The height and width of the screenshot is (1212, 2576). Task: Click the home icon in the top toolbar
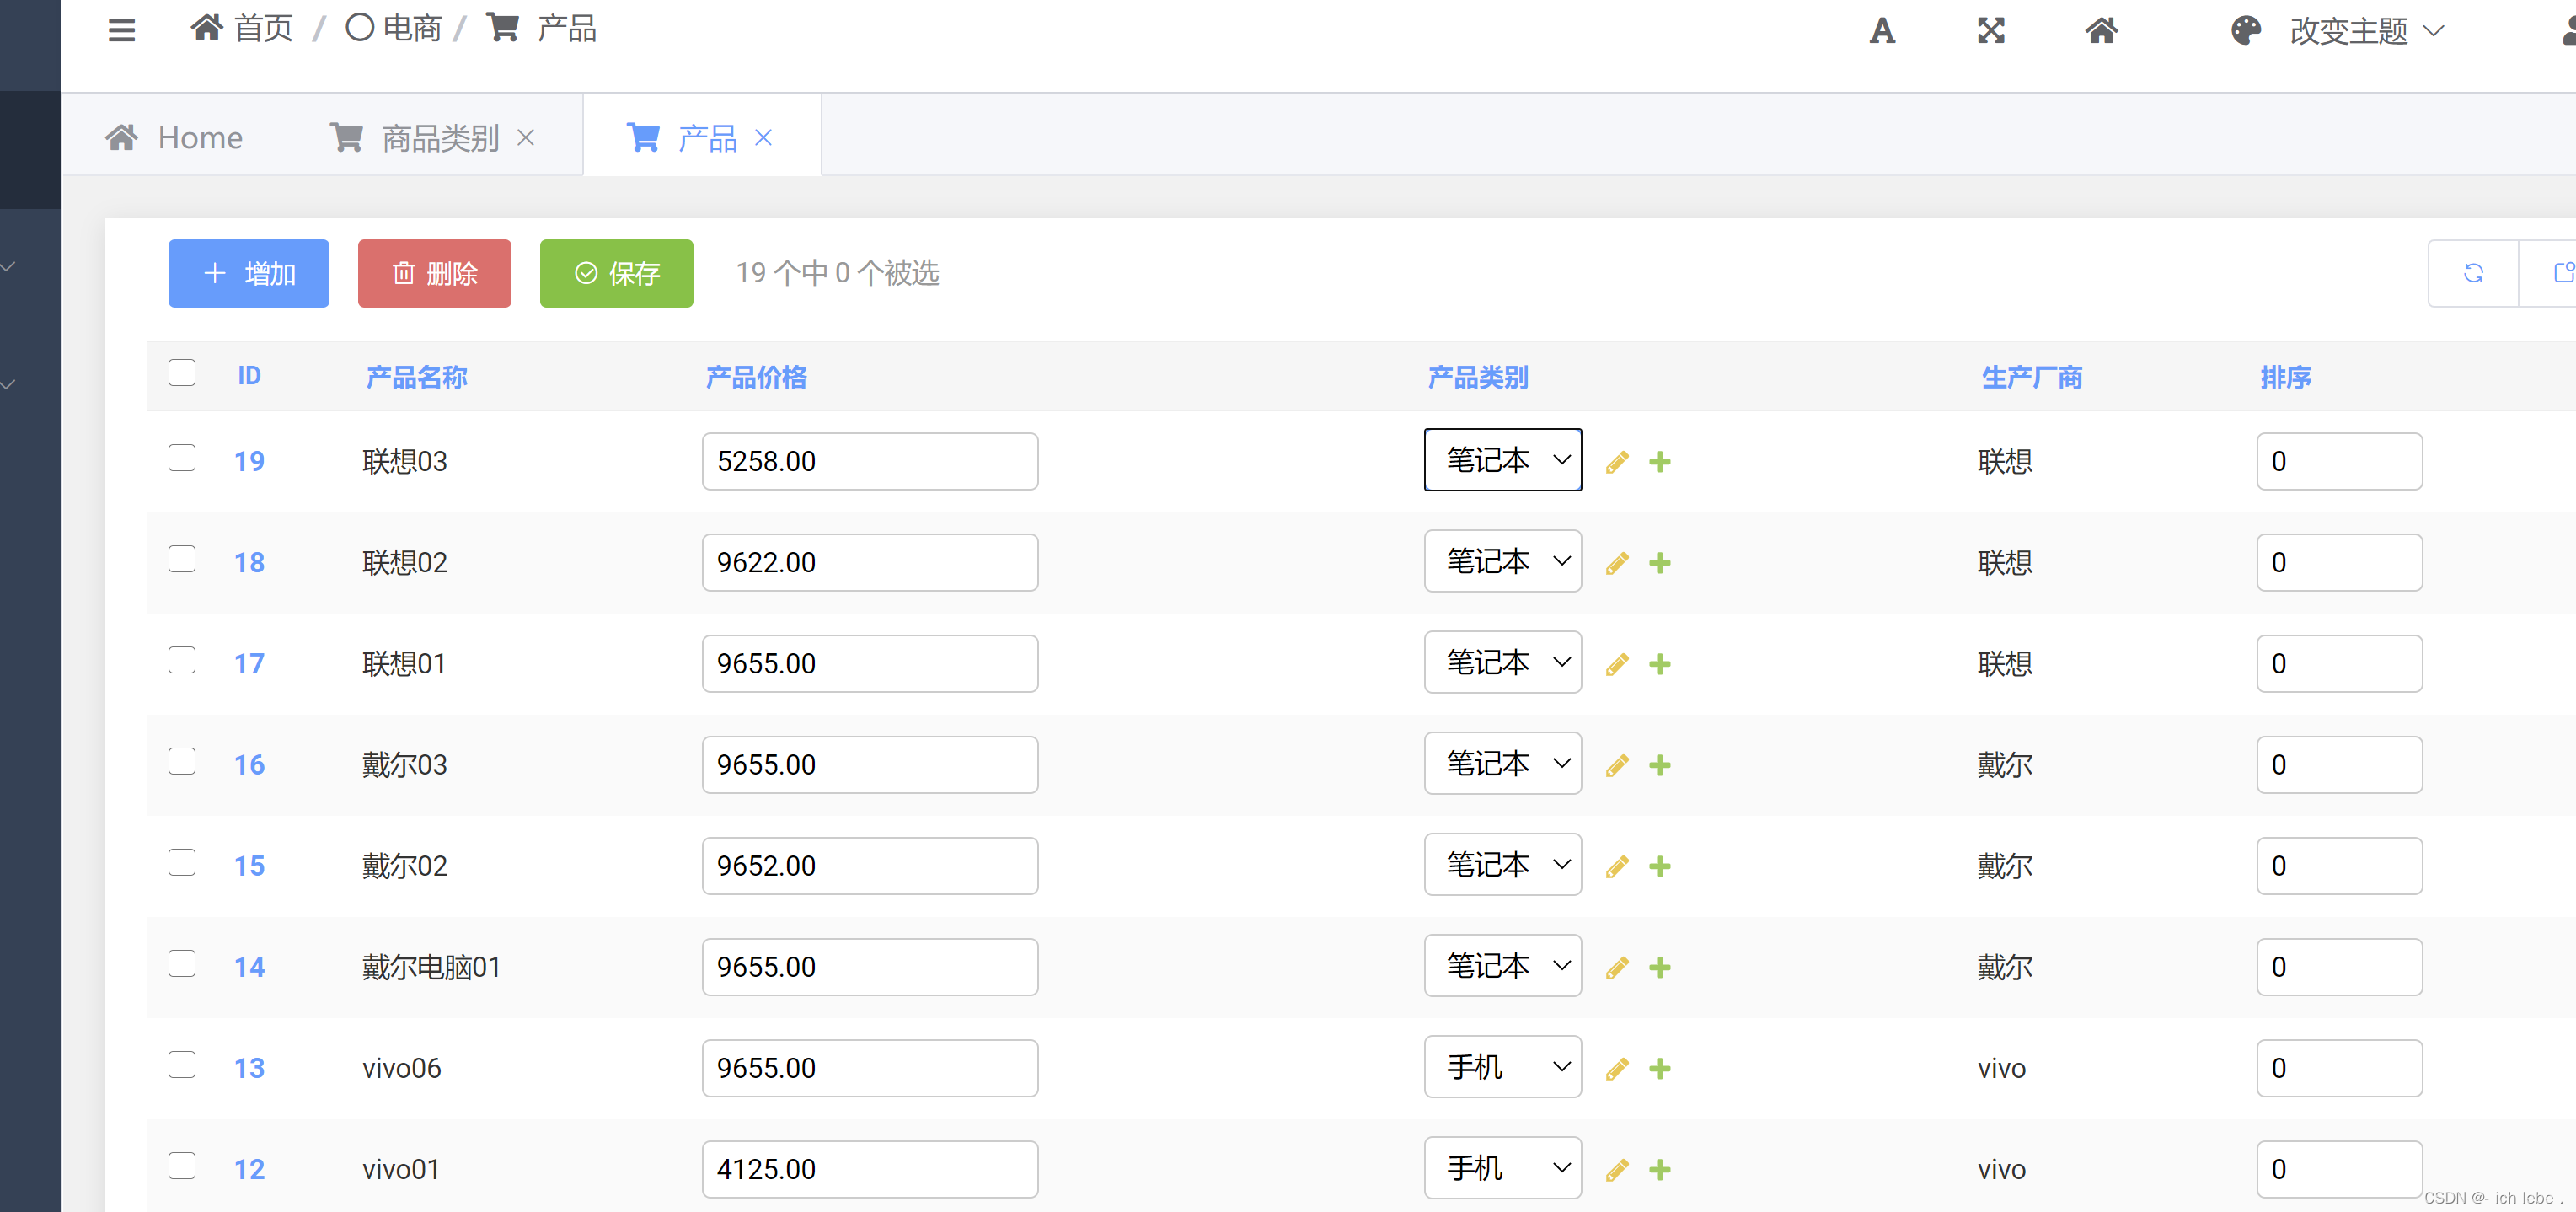coord(2101,30)
